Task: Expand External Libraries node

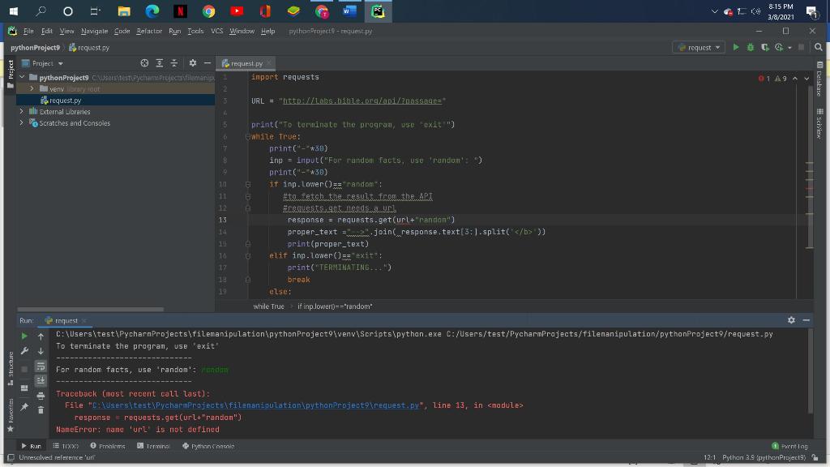Action: (x=22, y=111)
